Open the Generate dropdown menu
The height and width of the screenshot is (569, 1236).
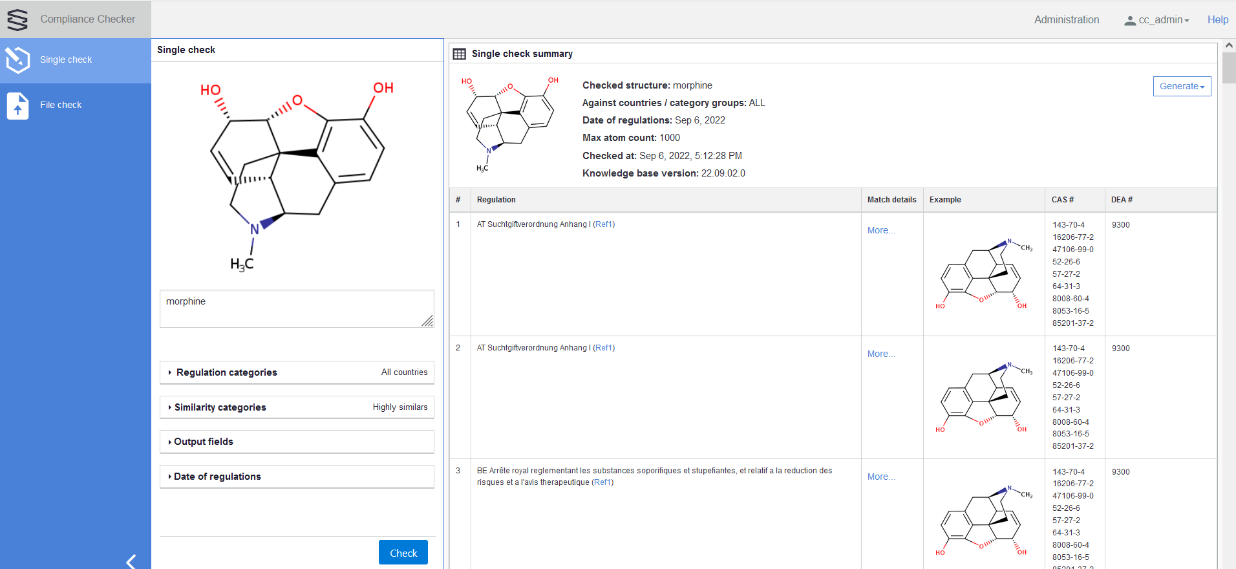click(x=1181, y=86)
